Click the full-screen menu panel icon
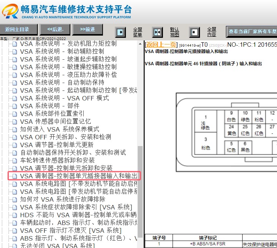277x248 pixels. point(120,32)
